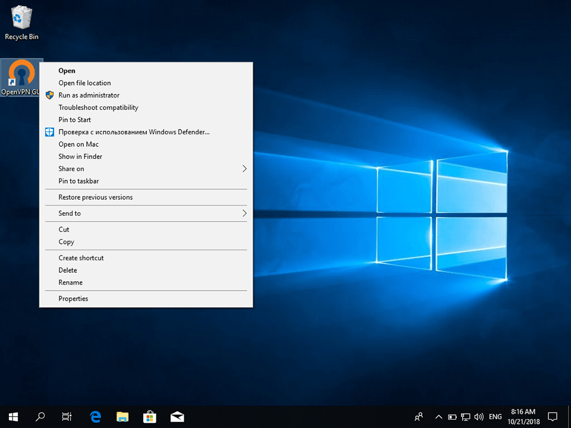Open network status tray icon
Screen dimensions: 571x428
[x=465, y=417]
